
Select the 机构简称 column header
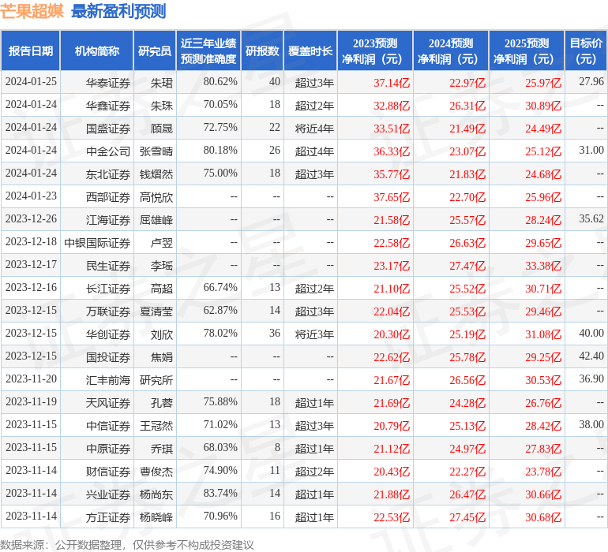click(97, 51)
